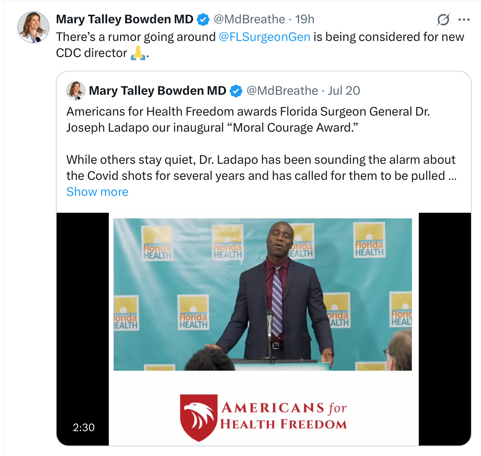
Task: Click the praying hands emoji
Action: pyautogui.click(x=138, y=53)
